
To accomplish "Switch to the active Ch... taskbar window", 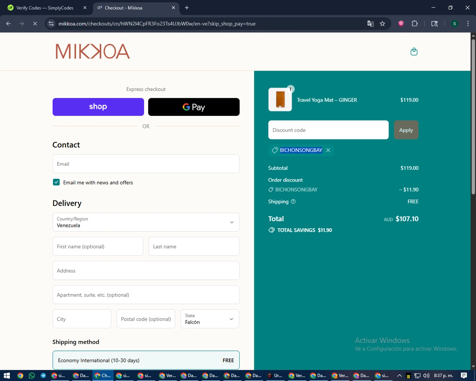I will pos(103,376).
